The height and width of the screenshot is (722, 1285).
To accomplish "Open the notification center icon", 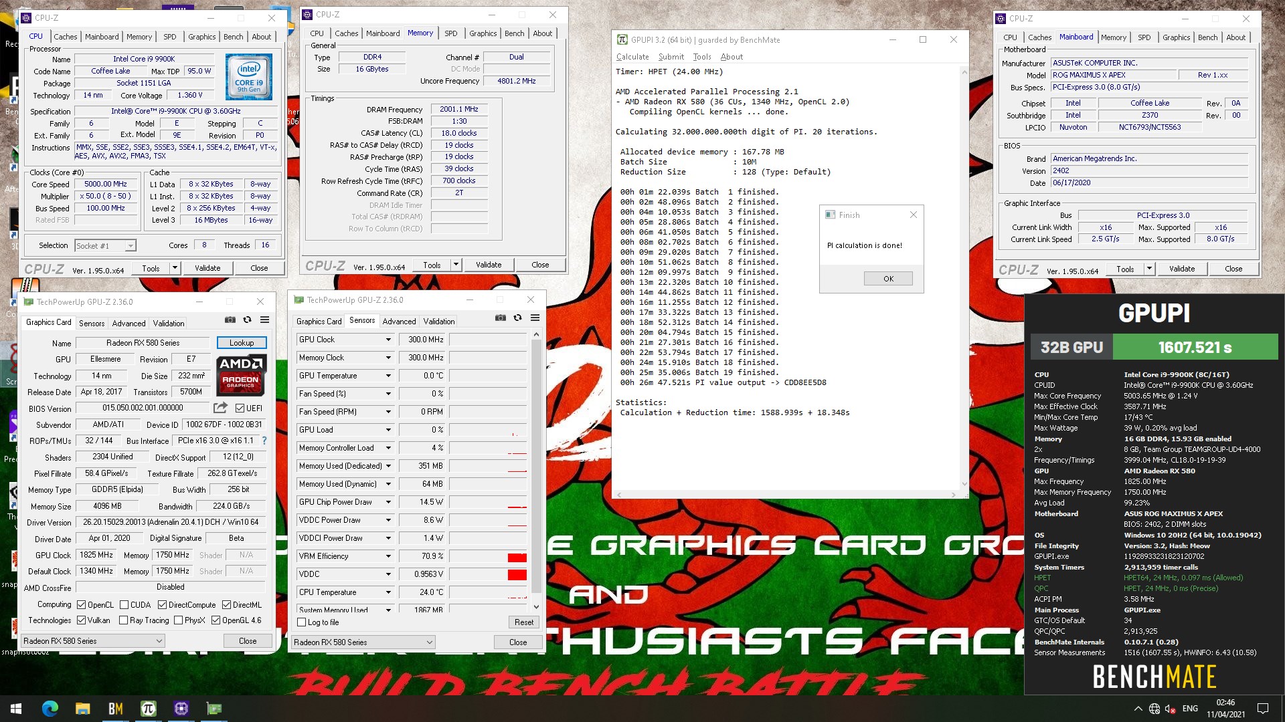I will 1263,709.
